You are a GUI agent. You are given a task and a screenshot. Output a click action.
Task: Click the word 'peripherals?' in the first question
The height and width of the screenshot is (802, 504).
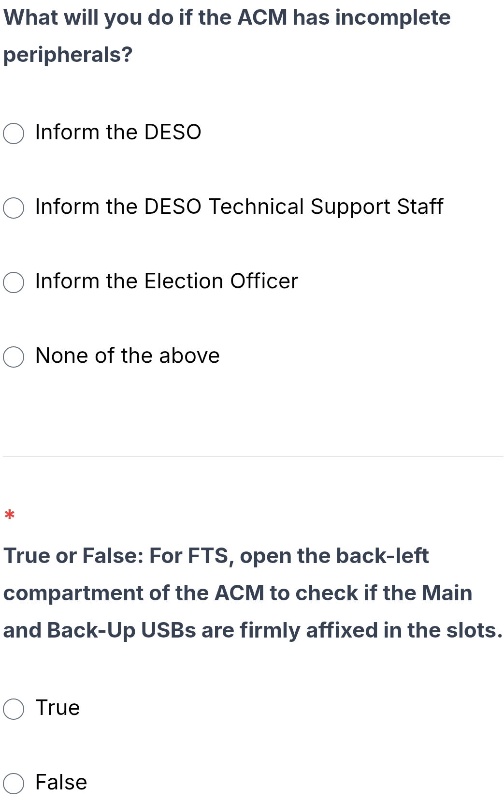(68, 55)
